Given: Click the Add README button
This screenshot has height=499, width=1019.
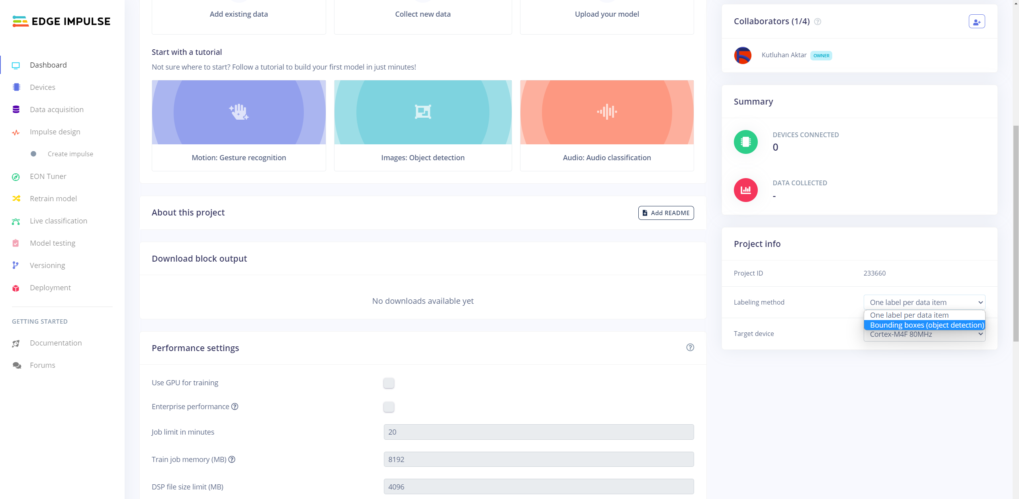Looking at the screenshot, I should click(666, 213).
